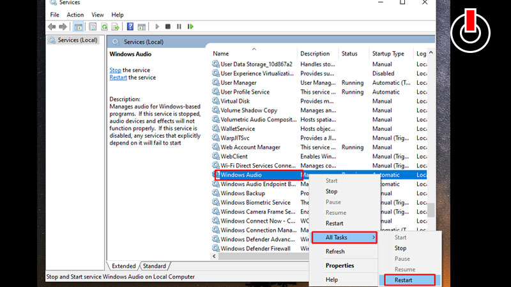
Task: Click the vertical scrollbar up arrow
Action: [x=431, y=53]
